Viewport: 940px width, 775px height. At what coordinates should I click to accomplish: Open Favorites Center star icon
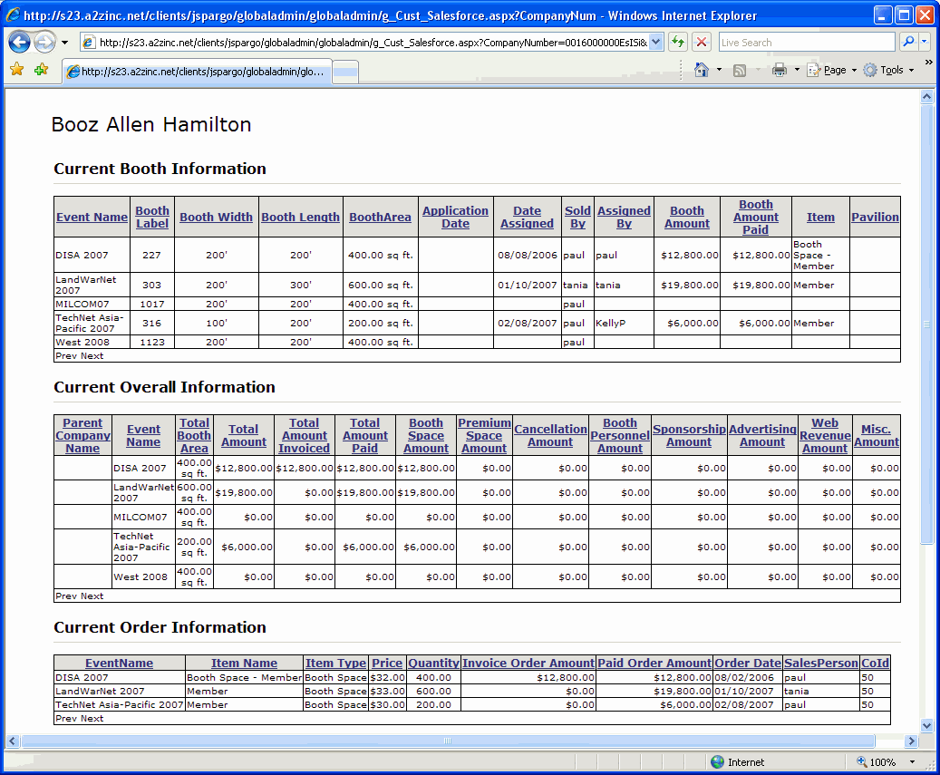(17, 70)
